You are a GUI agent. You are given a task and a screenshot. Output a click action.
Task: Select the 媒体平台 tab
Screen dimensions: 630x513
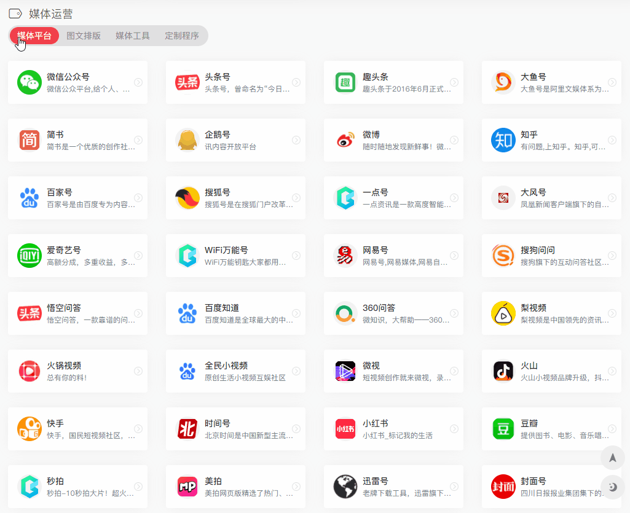tap(34, 36)
